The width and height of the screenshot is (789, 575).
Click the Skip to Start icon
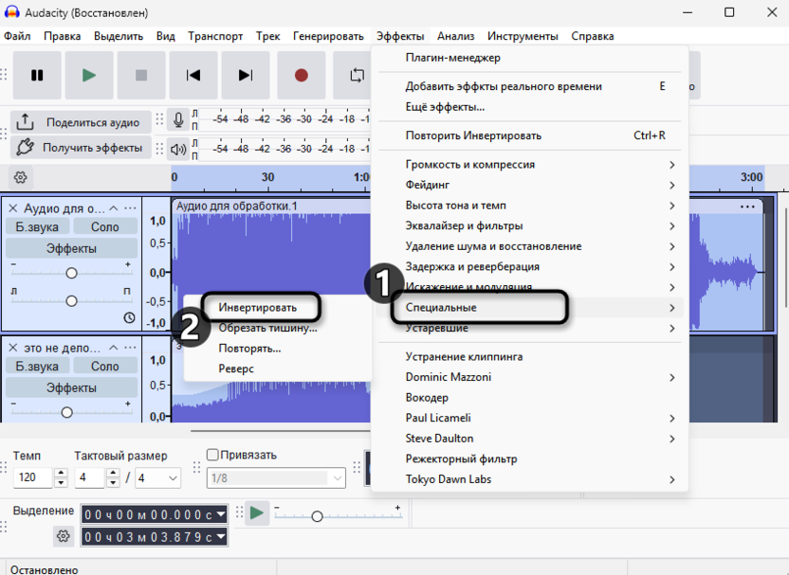pyautogui.click(x=193, y=76)
